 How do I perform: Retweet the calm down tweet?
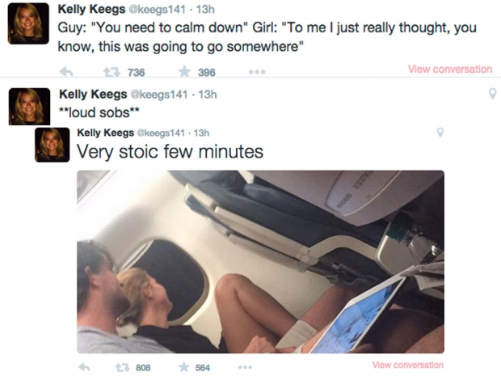click(x=112, y=72)
